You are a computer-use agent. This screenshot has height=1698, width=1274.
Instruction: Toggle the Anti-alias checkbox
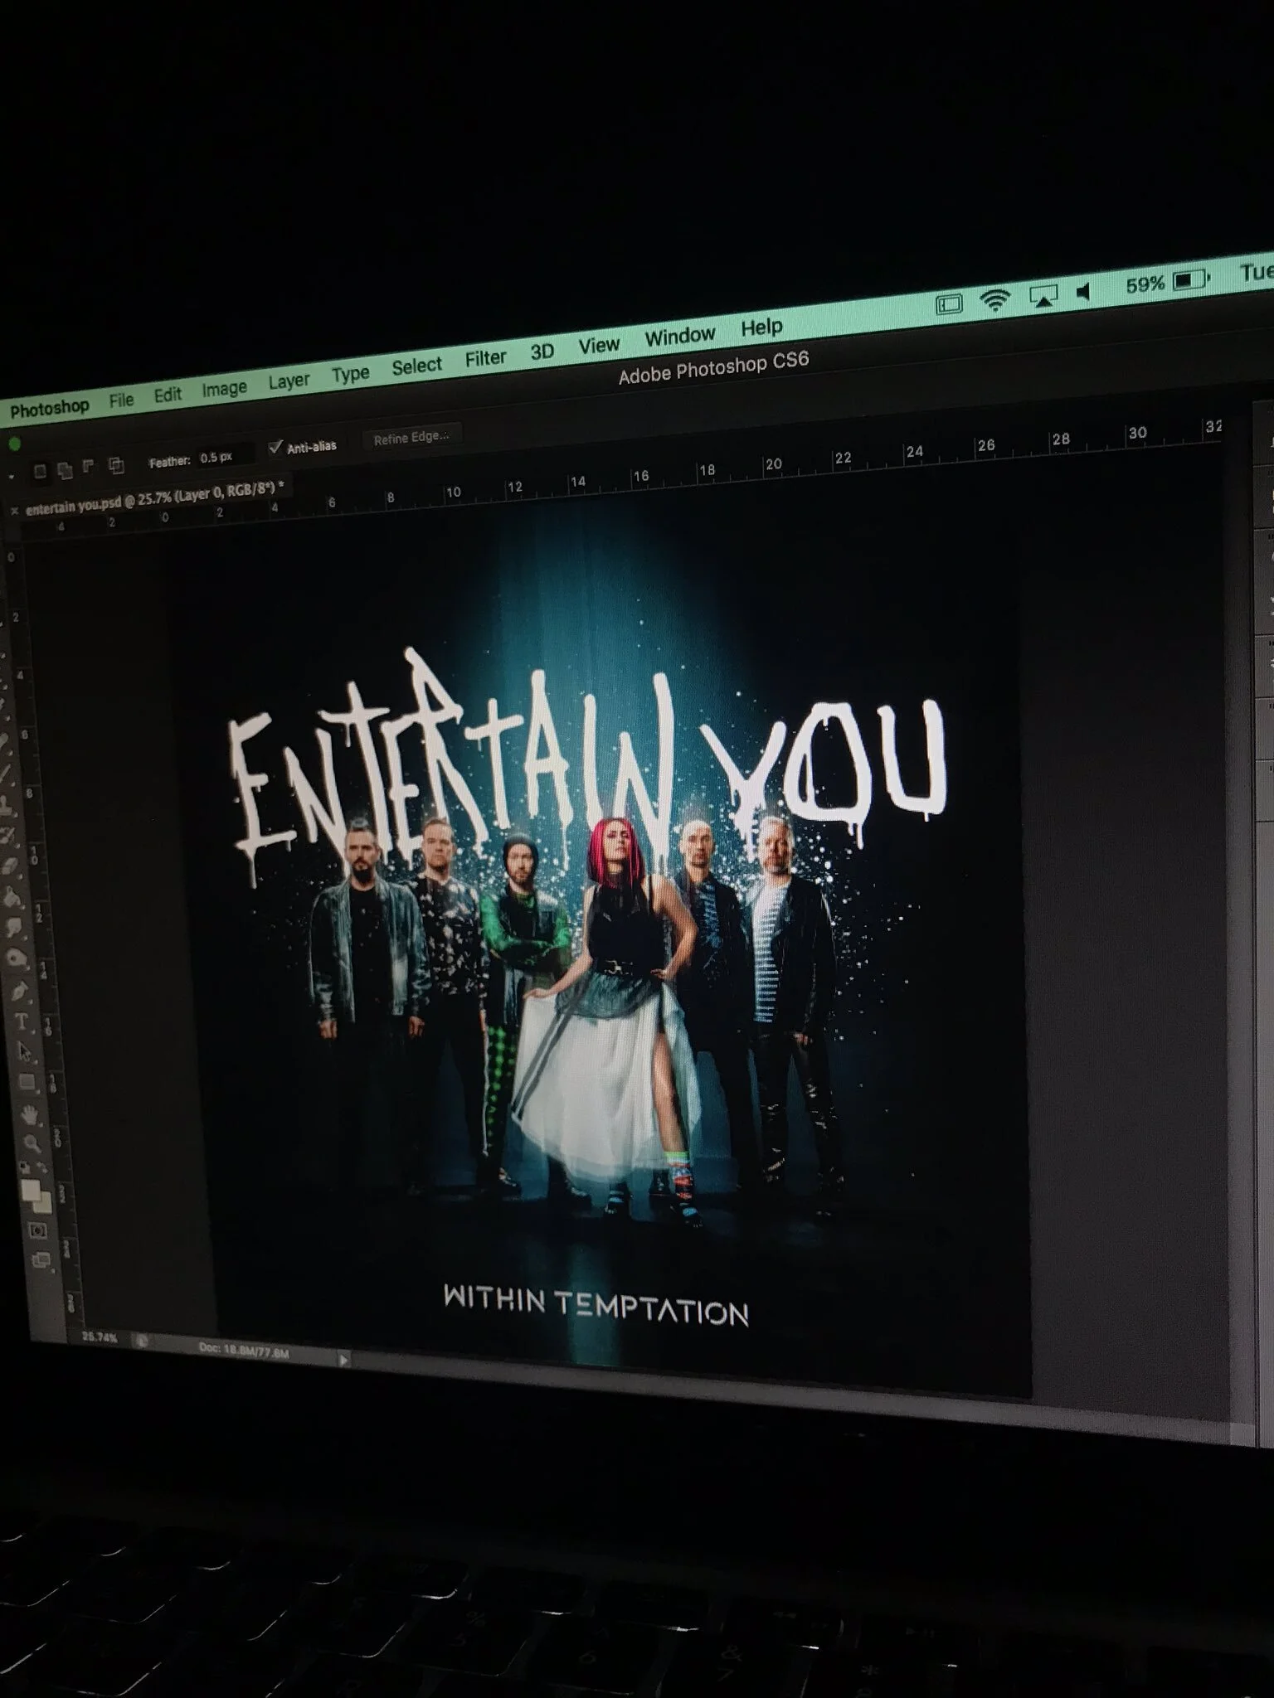coord(275,446)
